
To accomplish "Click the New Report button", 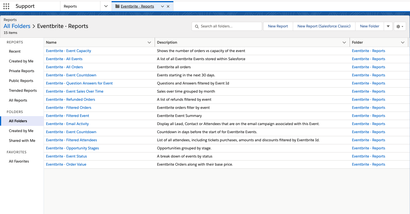I will [x=278, y=26].
